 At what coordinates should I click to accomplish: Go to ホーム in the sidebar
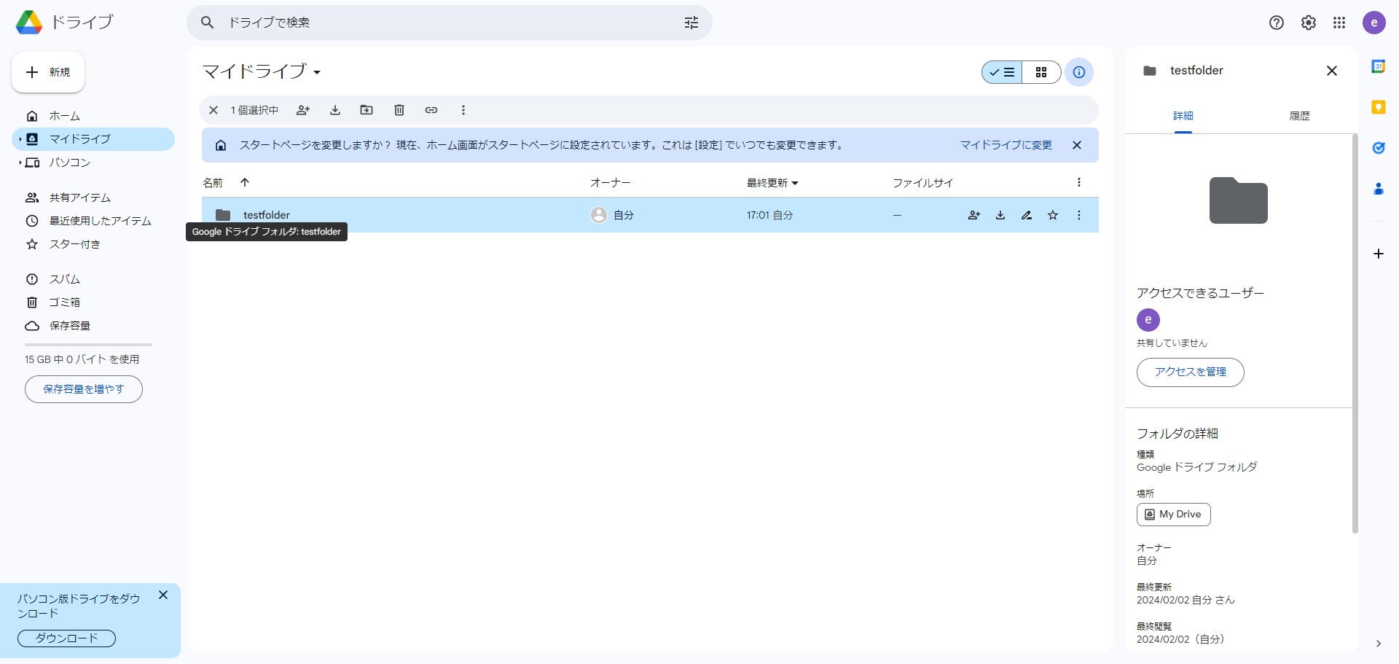93,116
